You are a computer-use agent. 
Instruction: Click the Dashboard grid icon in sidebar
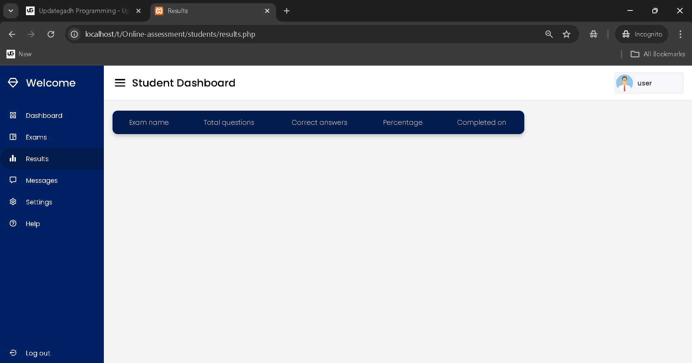coord(13,115)
